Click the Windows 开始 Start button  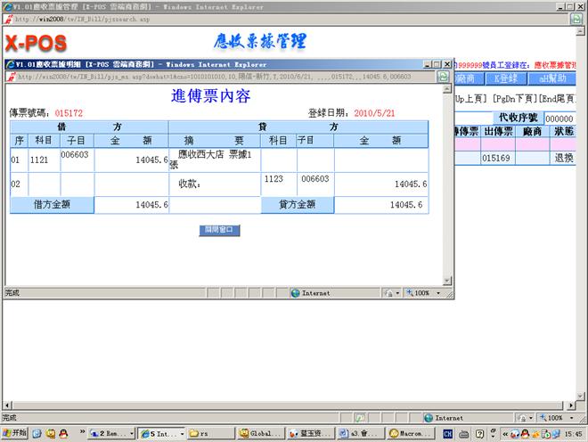click(13, 433)
